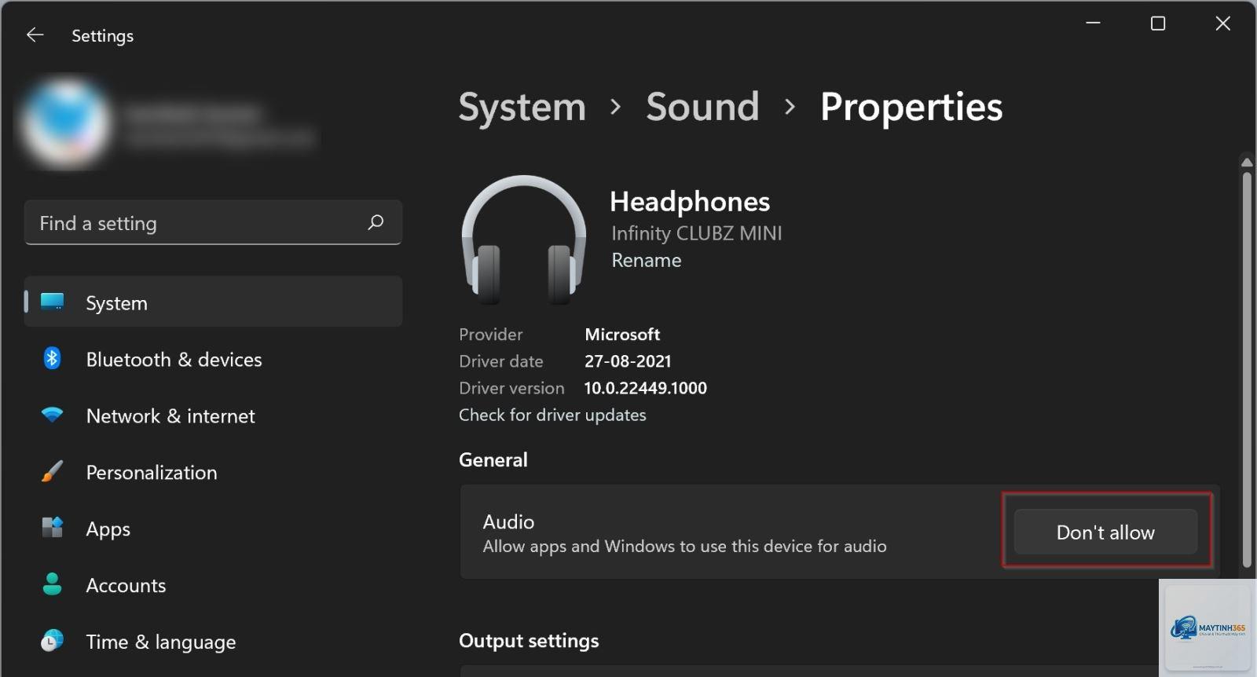Screen dimensions: 1257x677
Task: Click the Time & language globe icon
Action: [x=52, y=641]
